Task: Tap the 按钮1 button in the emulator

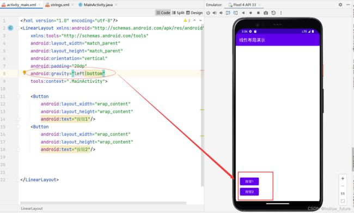Action: coord(249,181)
